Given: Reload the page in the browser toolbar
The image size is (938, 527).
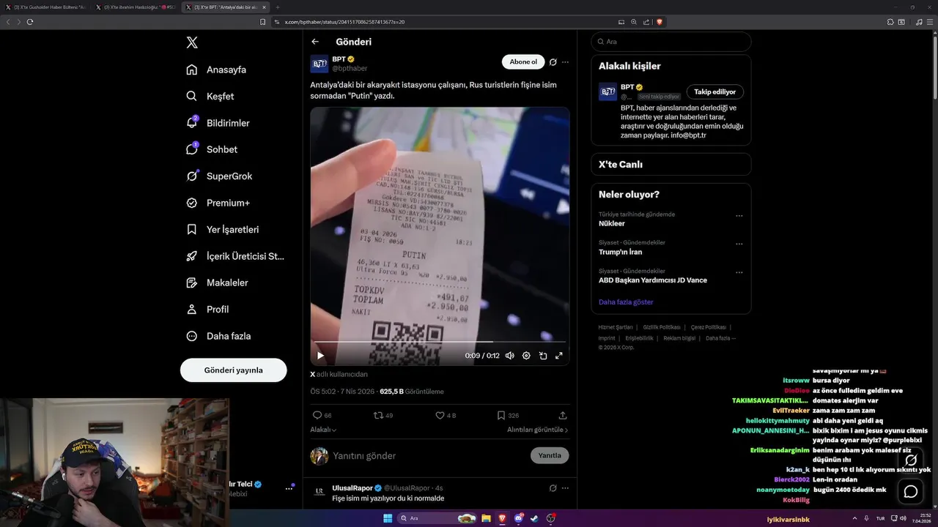Looking at the screenshot, I should (30, 22).
